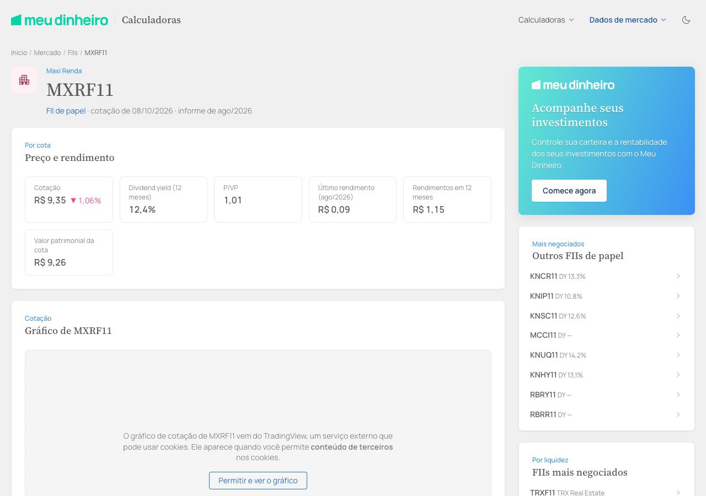Go to Início breadcrumb

pos(19,53)
